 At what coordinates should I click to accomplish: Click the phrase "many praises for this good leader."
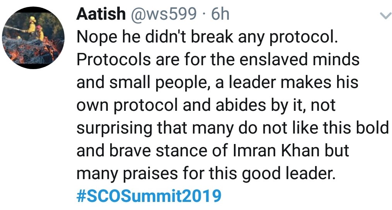coord(205,173)
